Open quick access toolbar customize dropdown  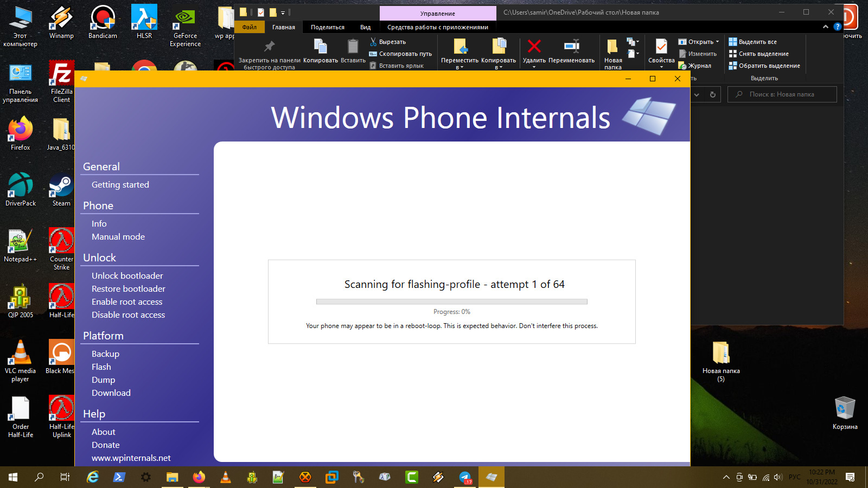click(x=283, y=12)
